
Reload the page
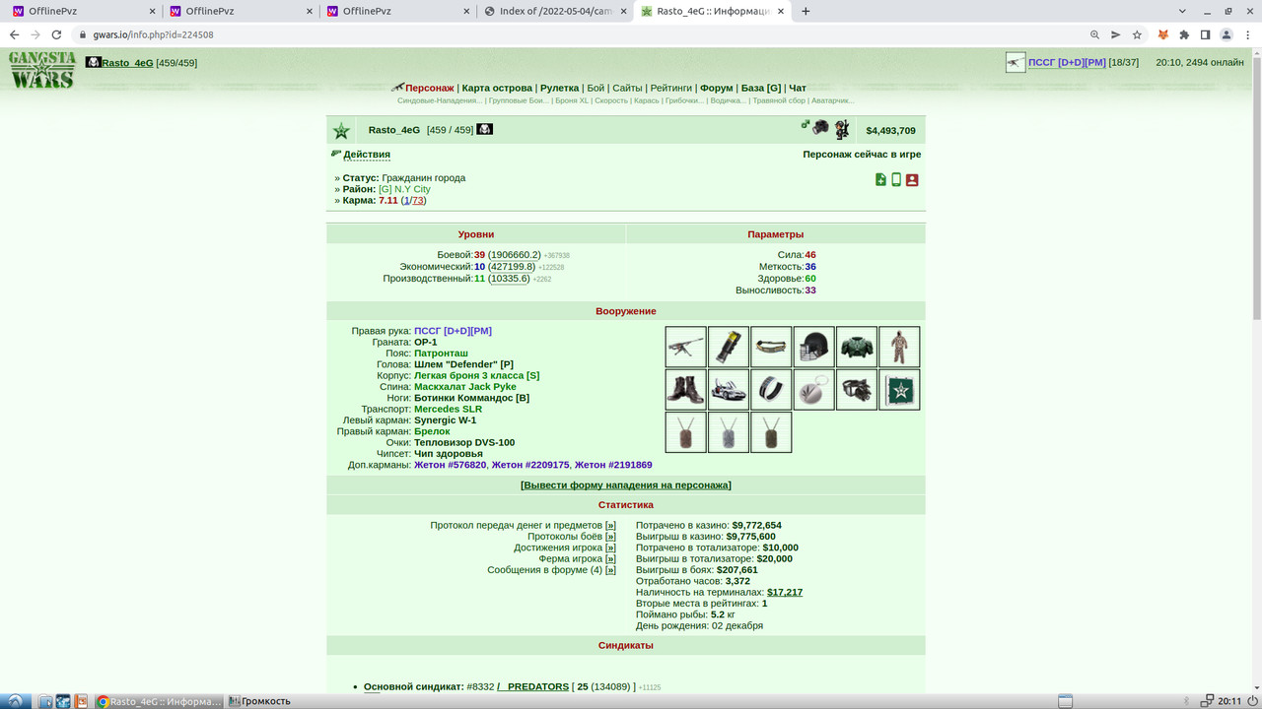56,34
